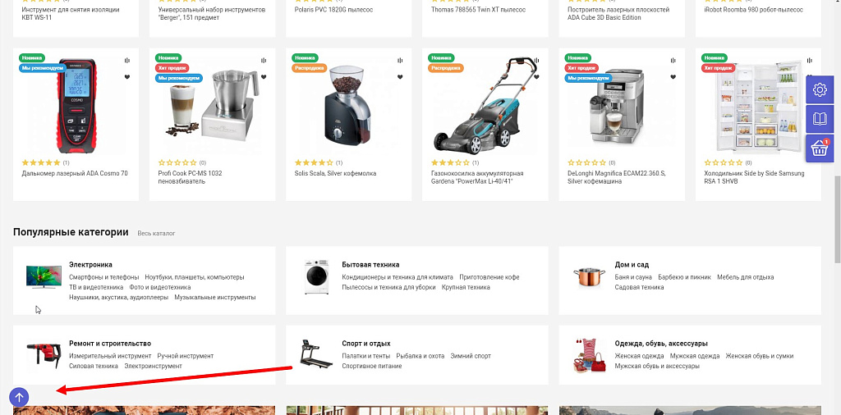The width and height of the screenshot is (841, 415).
Task: Toggle favorite heart on Gardena lawnmower
Action: click(536, 77)
